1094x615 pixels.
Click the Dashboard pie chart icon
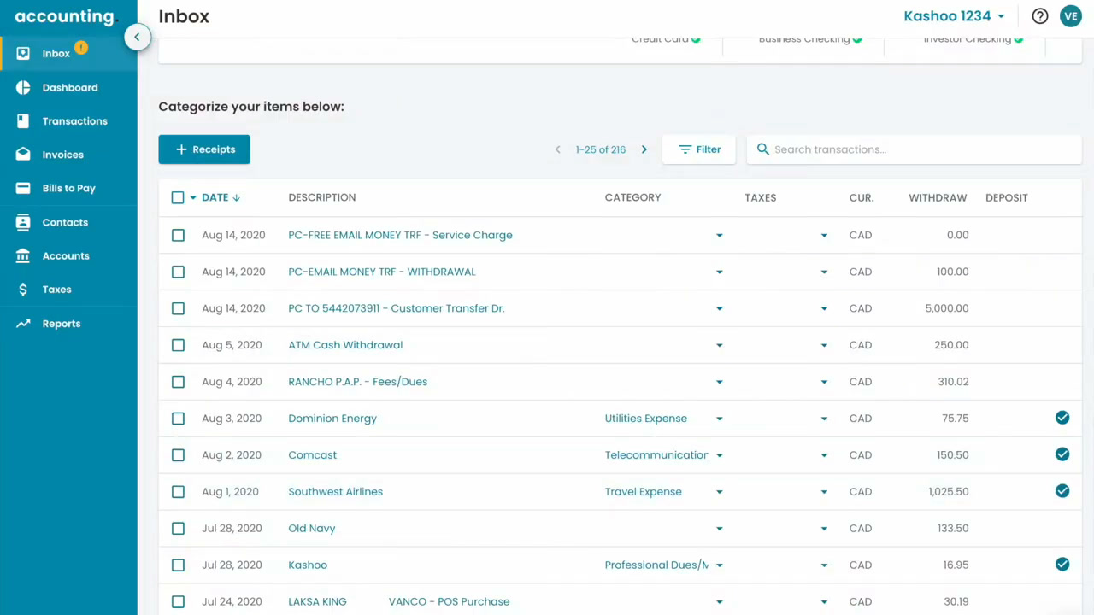(23, 87)
